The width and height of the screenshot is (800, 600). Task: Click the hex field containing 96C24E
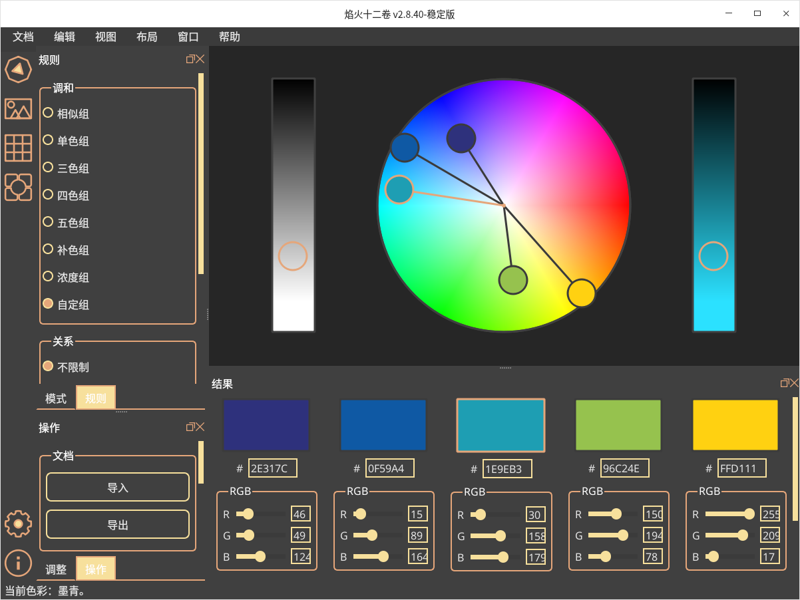[624, 468]
